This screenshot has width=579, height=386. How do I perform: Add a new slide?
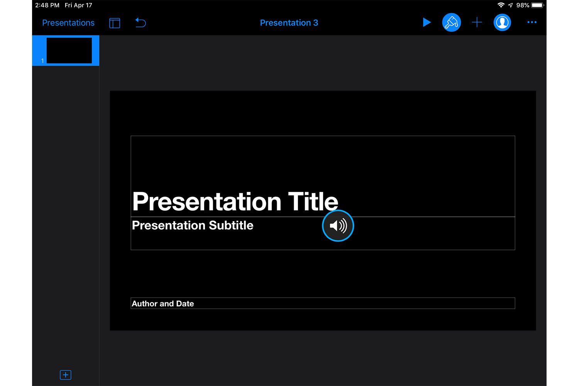coord(66,375)
